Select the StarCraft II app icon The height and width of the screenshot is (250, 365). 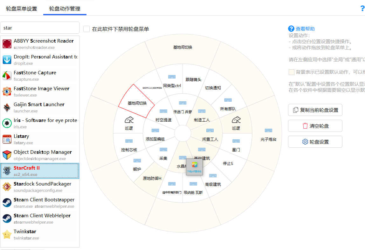(x=7, y=171)
